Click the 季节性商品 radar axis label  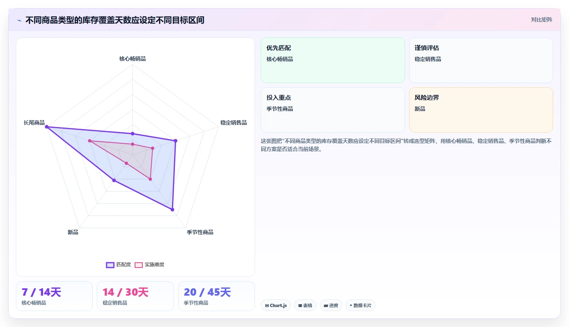pyautogui.click(x=200, y=232)
